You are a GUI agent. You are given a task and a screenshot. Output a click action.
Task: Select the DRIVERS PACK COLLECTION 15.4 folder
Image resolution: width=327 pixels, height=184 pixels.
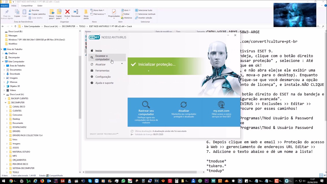(27, 135)
